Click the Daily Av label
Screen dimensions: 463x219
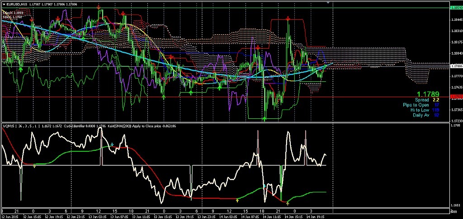coord(420,115)
